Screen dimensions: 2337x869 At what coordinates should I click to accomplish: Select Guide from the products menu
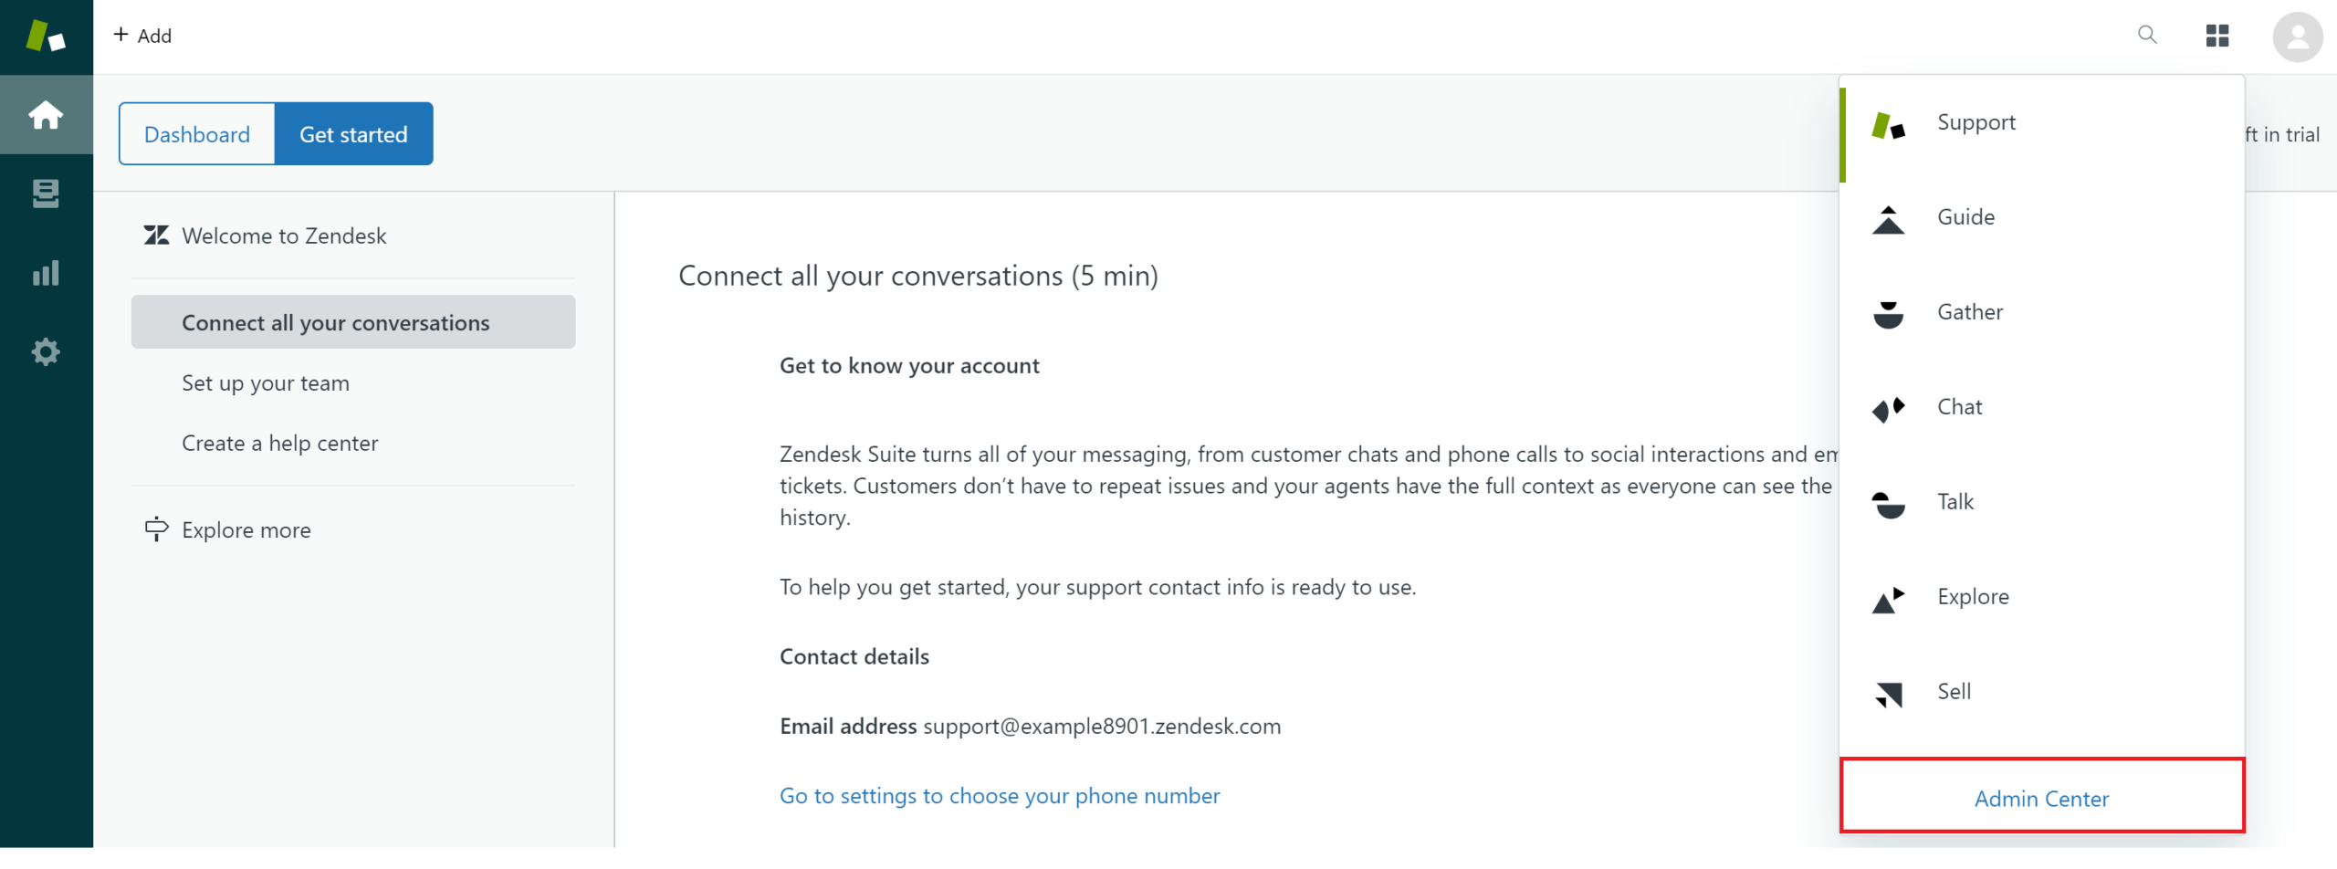coord(1965,217)
